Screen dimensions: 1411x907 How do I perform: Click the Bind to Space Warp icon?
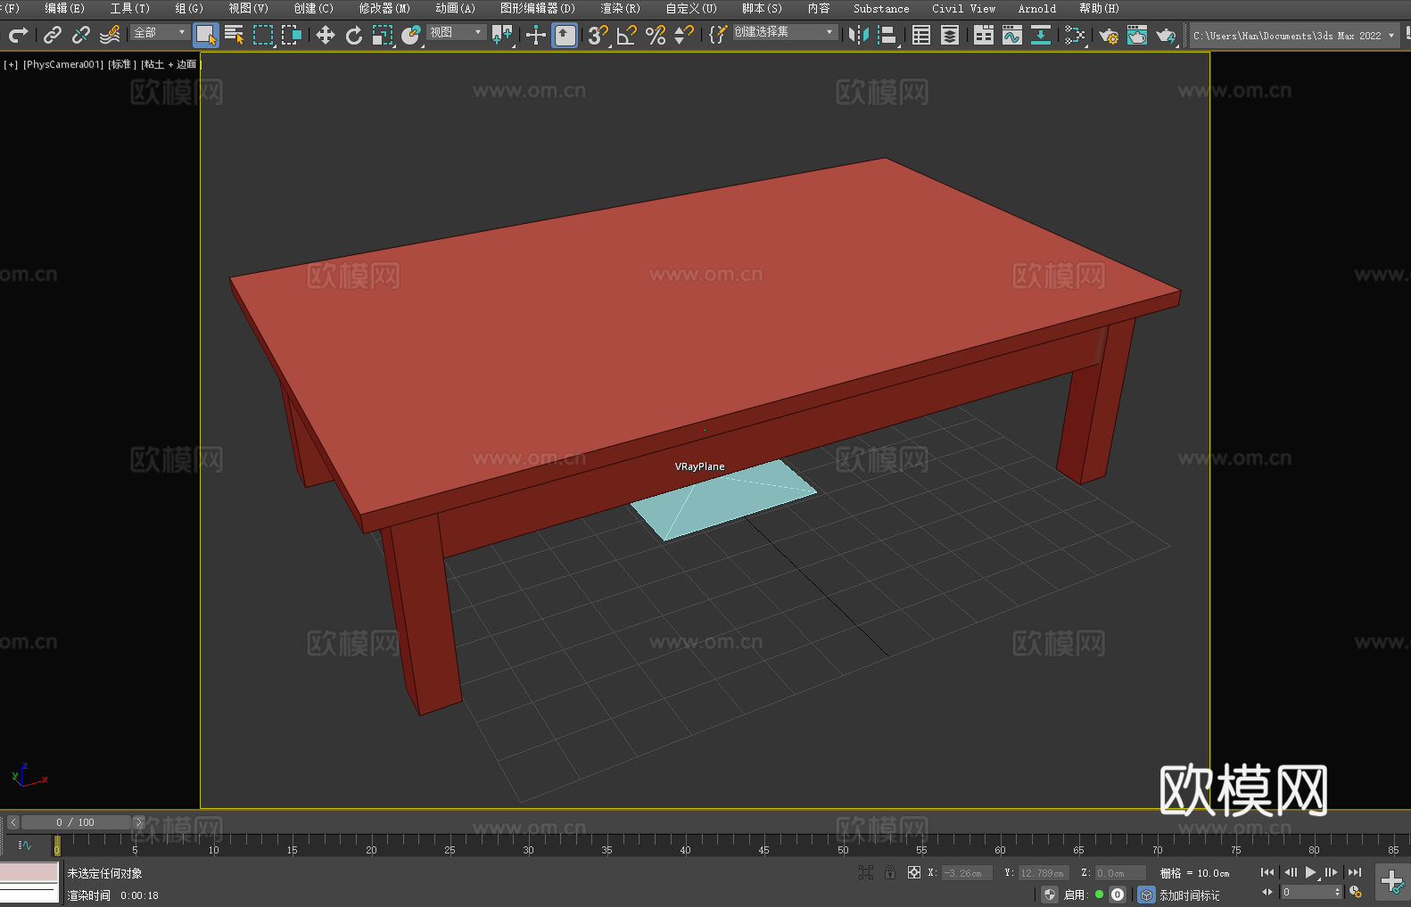tap(110, 35)
